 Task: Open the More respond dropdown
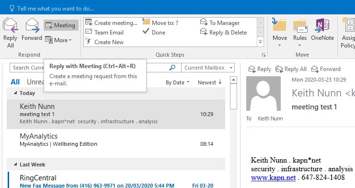[58, 40]
